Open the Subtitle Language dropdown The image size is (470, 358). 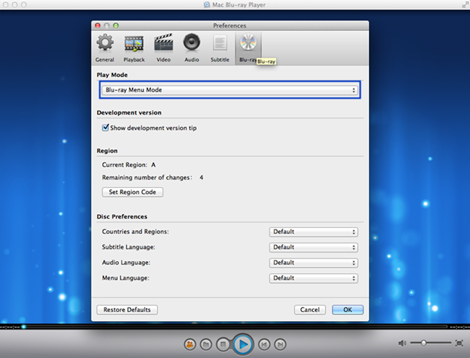click(314, 247)
